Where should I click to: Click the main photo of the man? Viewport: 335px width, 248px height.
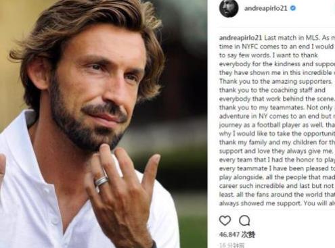tap(104, 124)
